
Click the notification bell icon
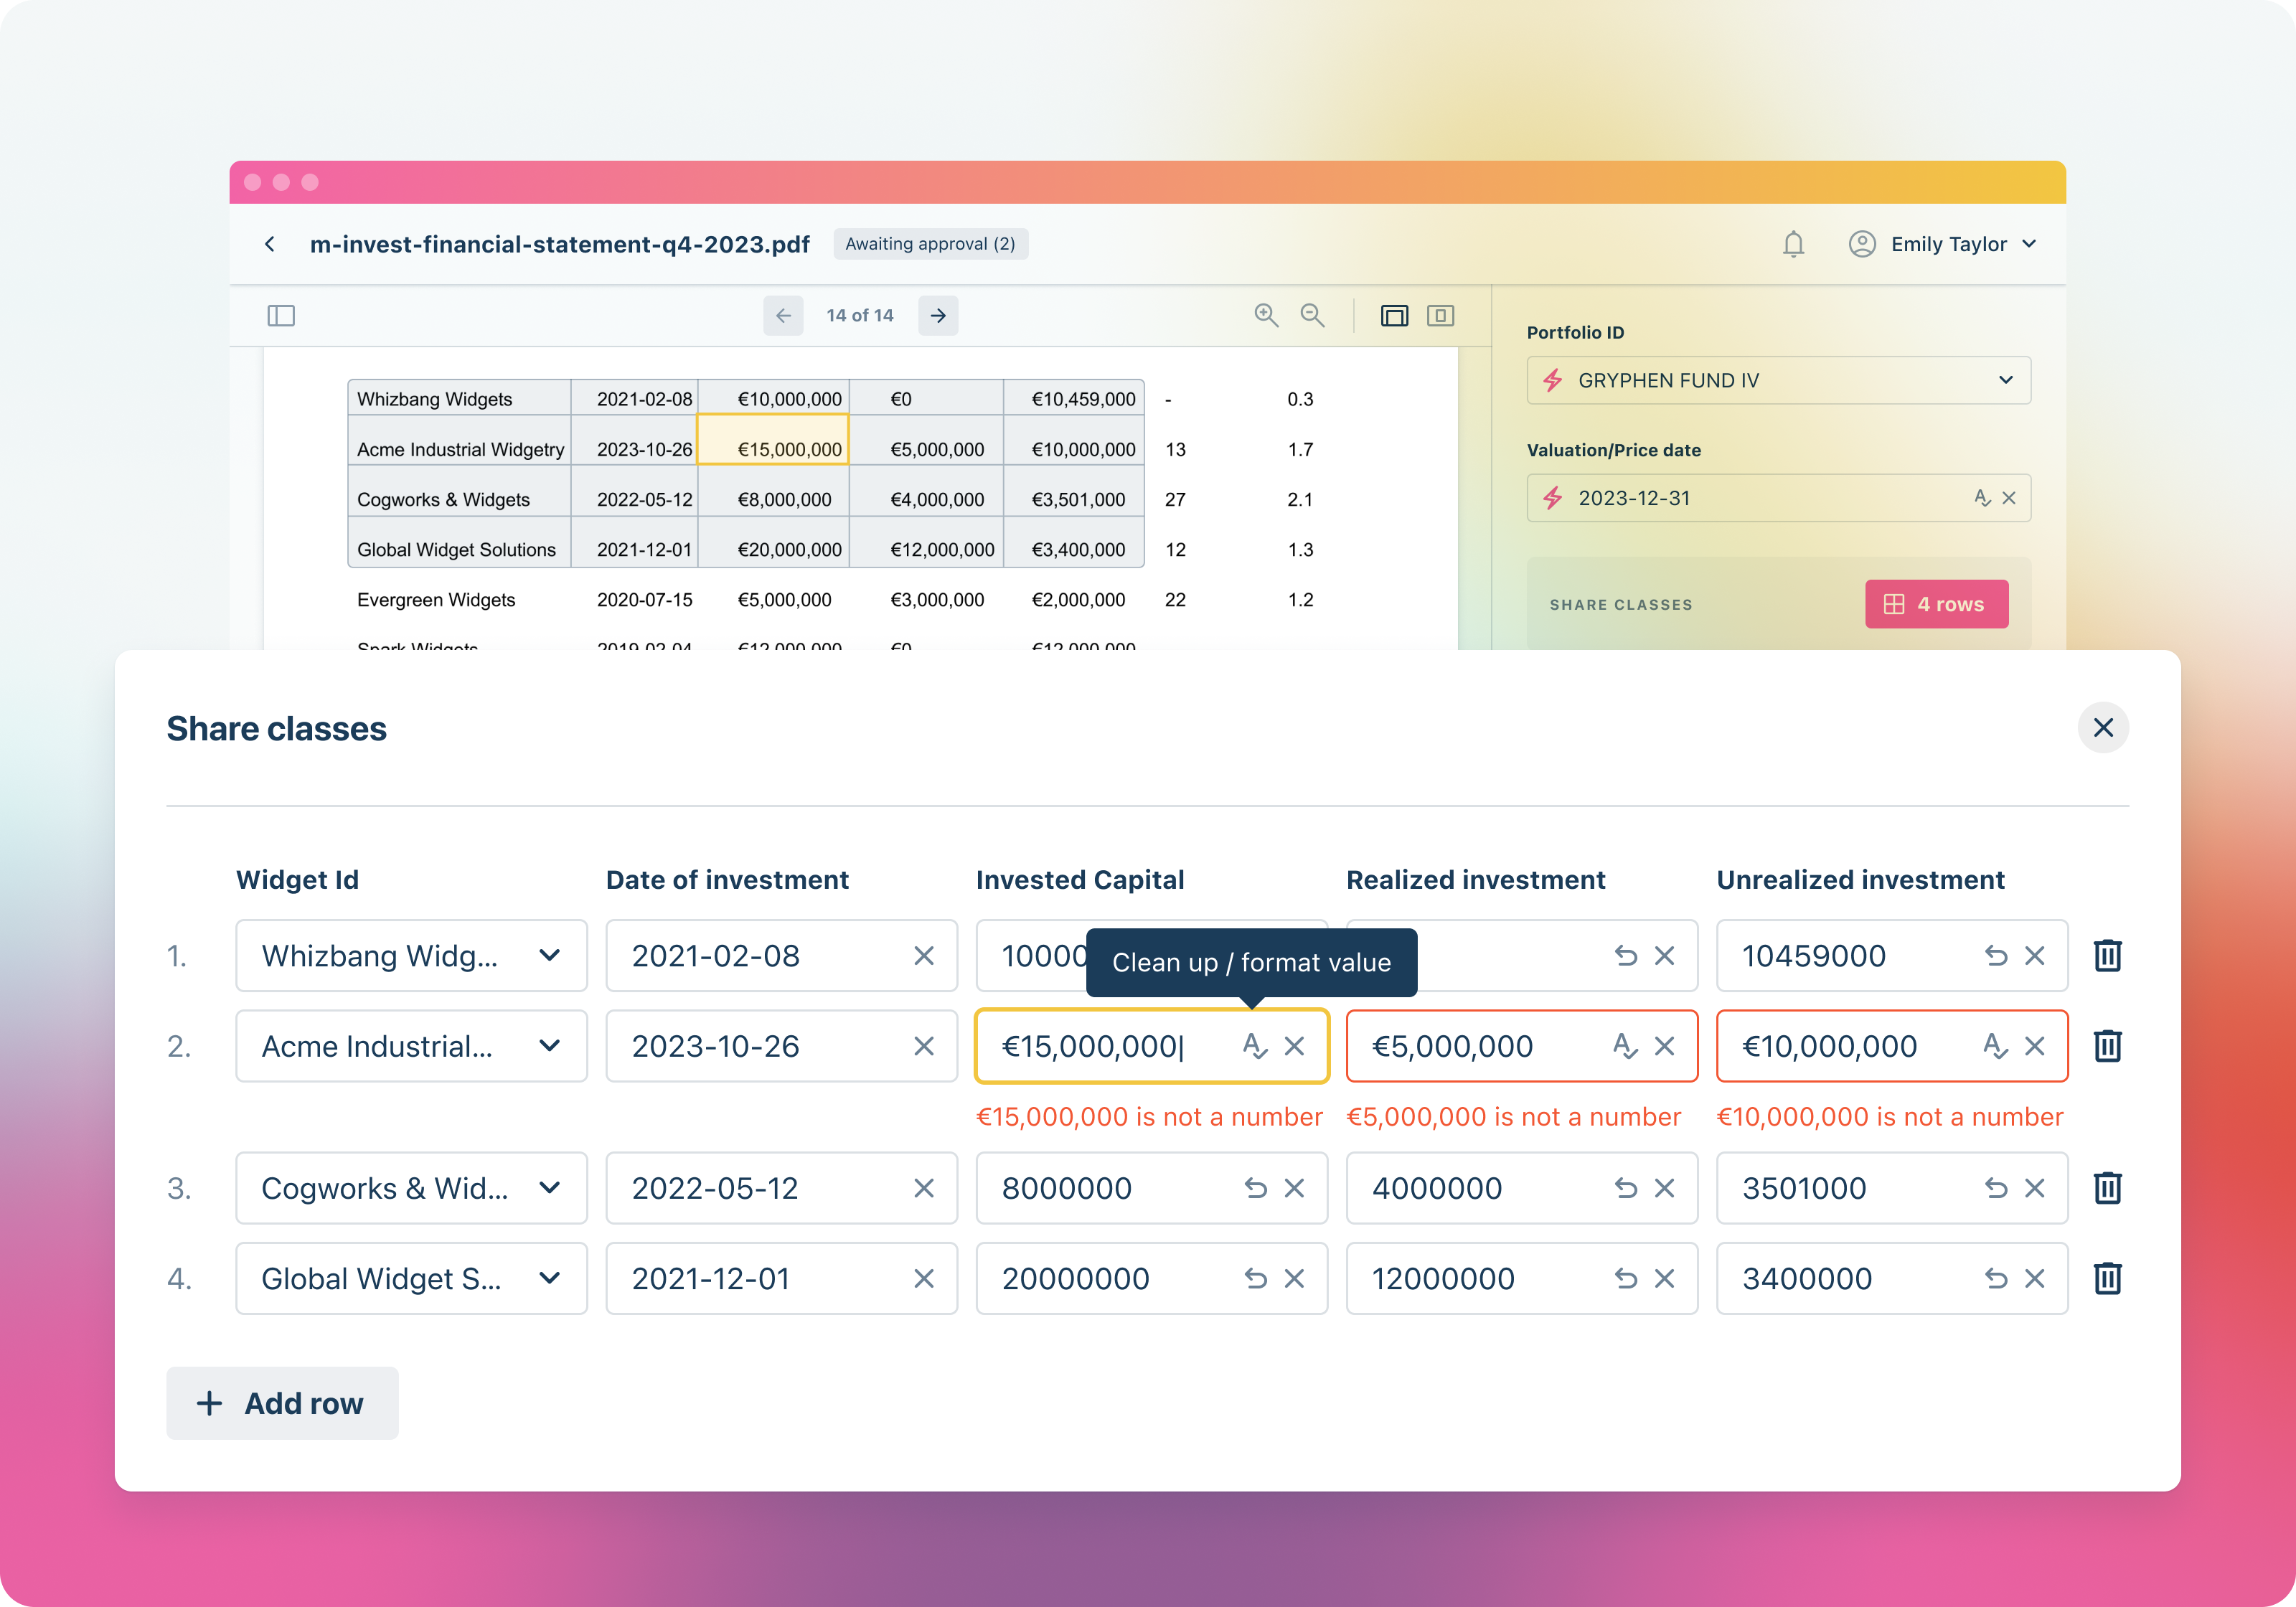click(x=1793, y=244)
